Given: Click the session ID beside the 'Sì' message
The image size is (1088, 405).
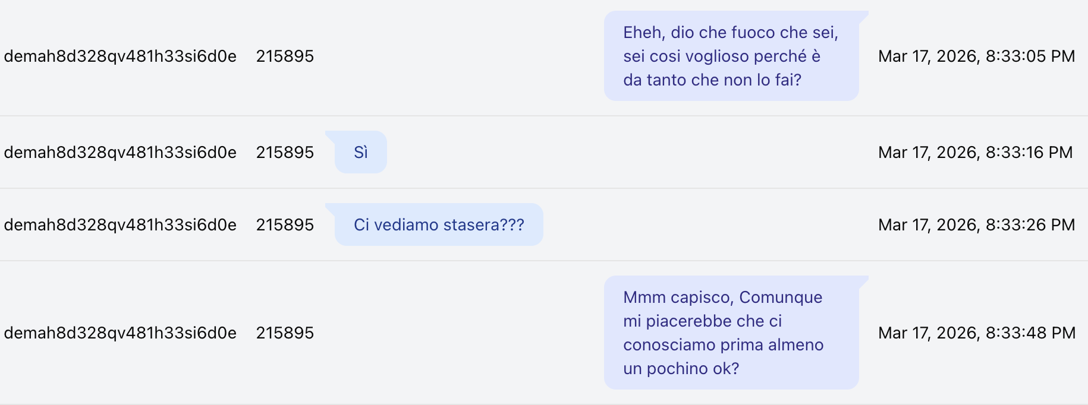Looking at the screenshot, I should point(120,153).
